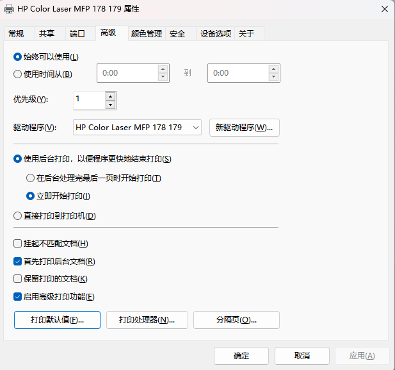The height and width of the screenshot is (370, 395).
Task: Close the printer properties dialog
Action: click(x=384, y=9)
